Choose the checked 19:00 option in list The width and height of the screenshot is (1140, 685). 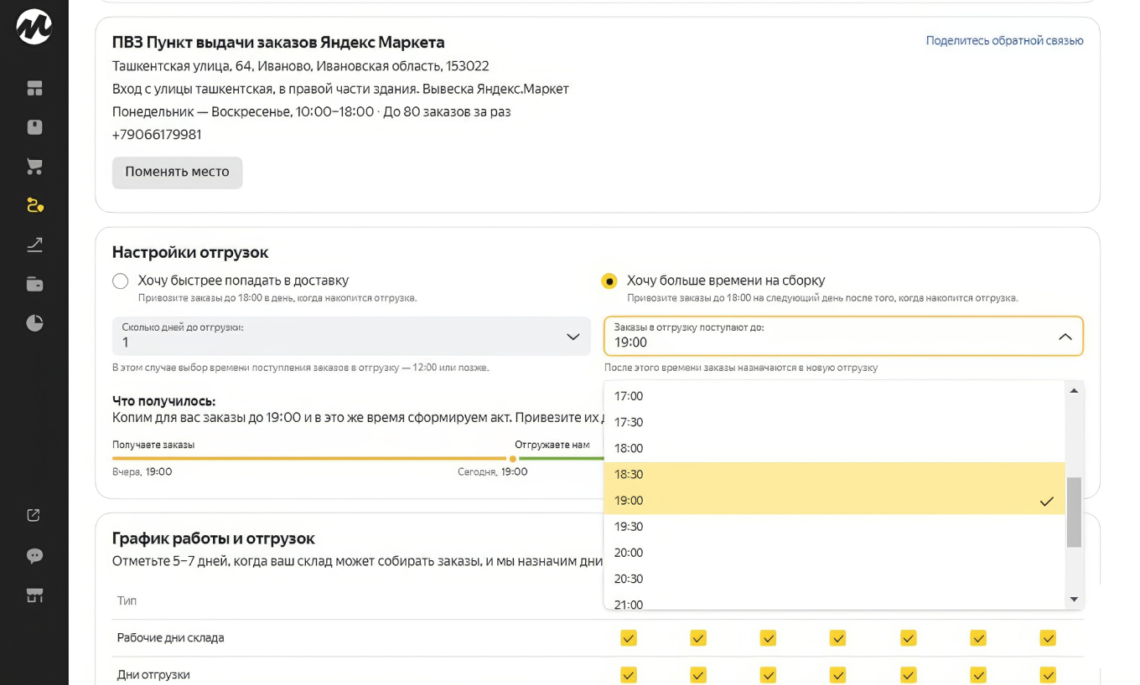[x=834, y=501]
